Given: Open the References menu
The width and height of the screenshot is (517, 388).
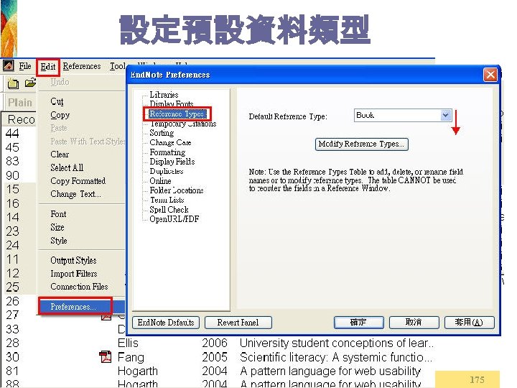Looking at the screenshot, I should click(x=82, y=66).
